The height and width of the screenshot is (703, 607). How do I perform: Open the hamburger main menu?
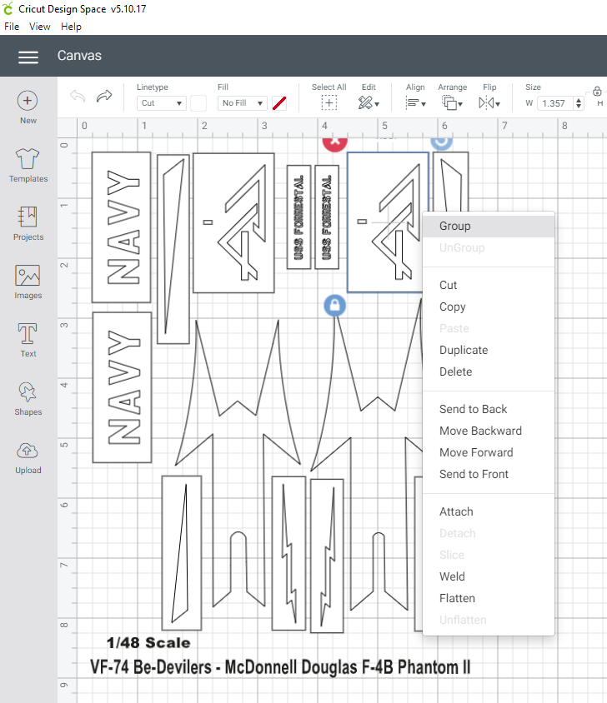pos(28,57)
